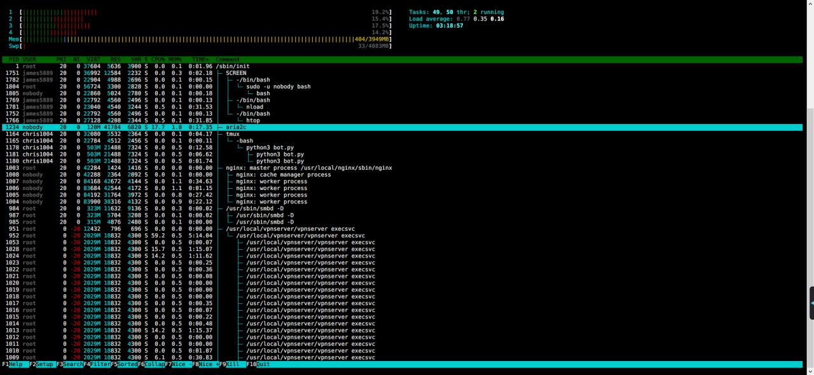Activate the F4 Filter option
Screen dimensions: 814x375
(99, 364)
